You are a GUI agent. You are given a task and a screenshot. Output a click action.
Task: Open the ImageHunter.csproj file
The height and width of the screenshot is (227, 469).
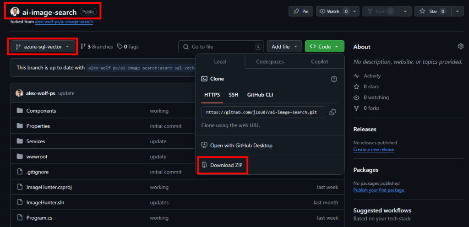pyautogui.click(x=49, y=187)
